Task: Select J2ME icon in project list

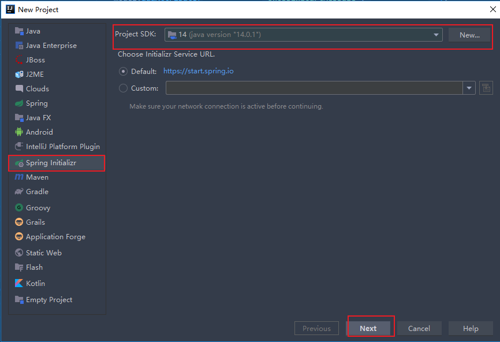Action: pyautogui.click(x=19, y=75)
